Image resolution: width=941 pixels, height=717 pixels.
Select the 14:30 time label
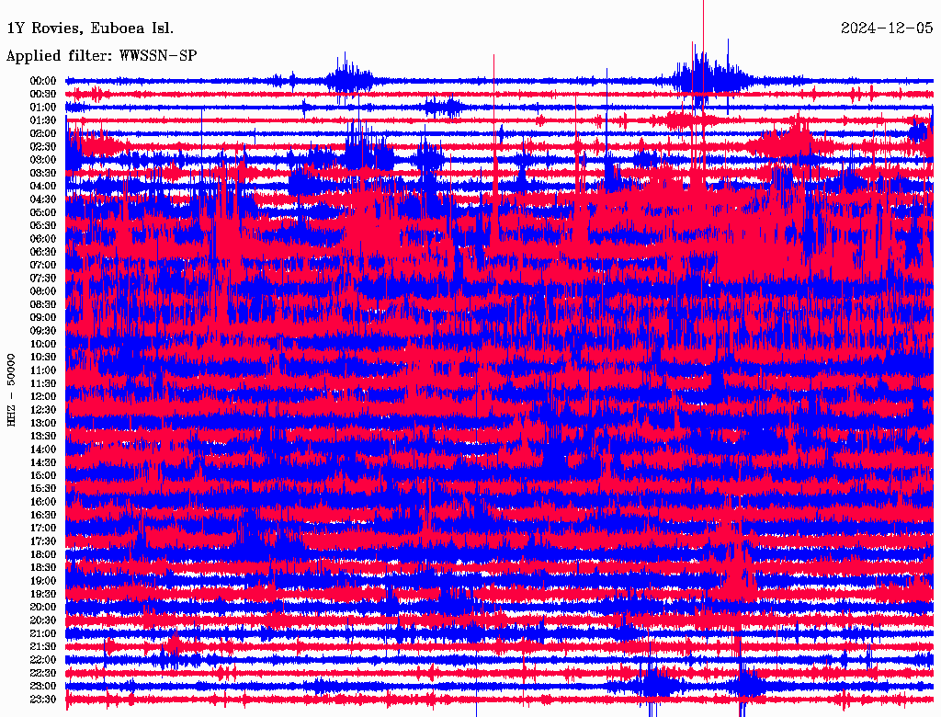tap(43, 462)
